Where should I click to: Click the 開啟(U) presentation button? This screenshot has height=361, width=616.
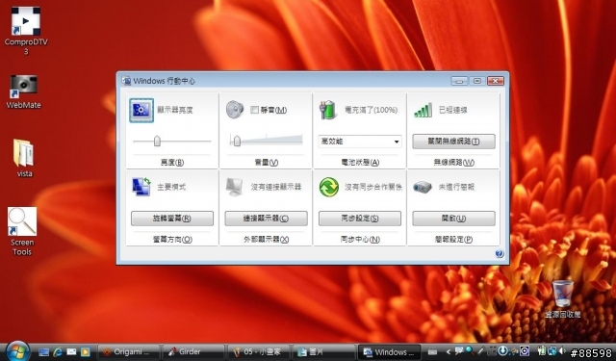pyautogui.click(x=453, y=219)
